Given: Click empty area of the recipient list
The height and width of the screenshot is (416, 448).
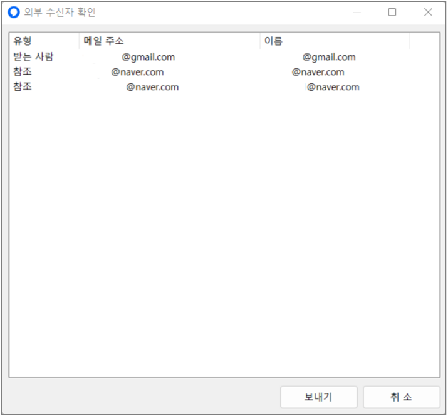Looking at the screenshot, I should [x=224, y=238].
